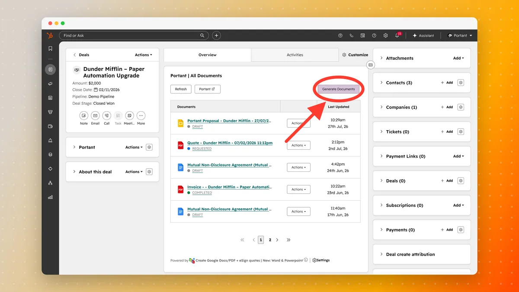Image resolution: width=519 pixels, height=292 pixels.
Task: Open the Marketplace icon in the top bar
Action: (x=363, y=35)
